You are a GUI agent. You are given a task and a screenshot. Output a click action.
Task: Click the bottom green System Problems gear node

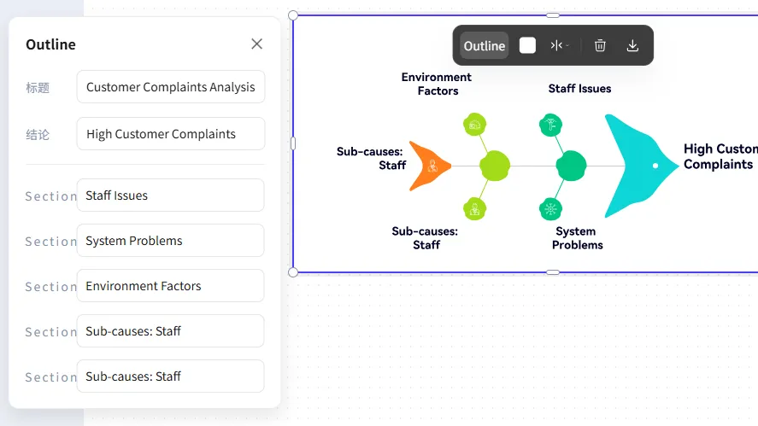pyautogui.click(x=550, y=209)
